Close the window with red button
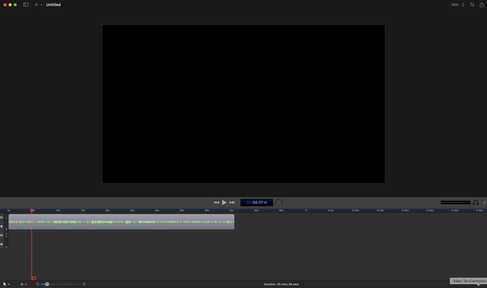487x288 pixels. pos(5,5)
